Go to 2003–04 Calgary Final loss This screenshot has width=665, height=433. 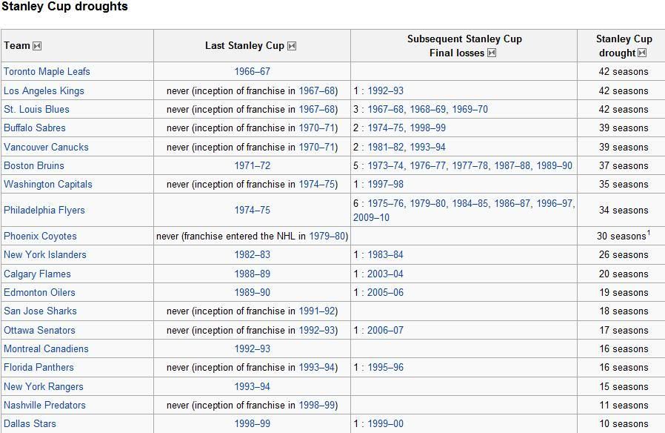tap(385, 274)
